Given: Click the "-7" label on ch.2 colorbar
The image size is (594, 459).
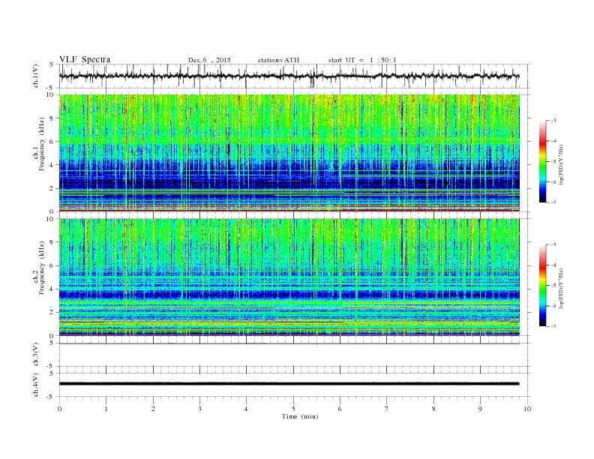Looking at the screenshot, I should [552, 326].
